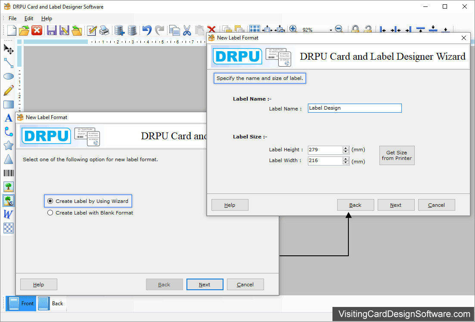Click Cancel in the label format option dialog

(x=245, y=285)
